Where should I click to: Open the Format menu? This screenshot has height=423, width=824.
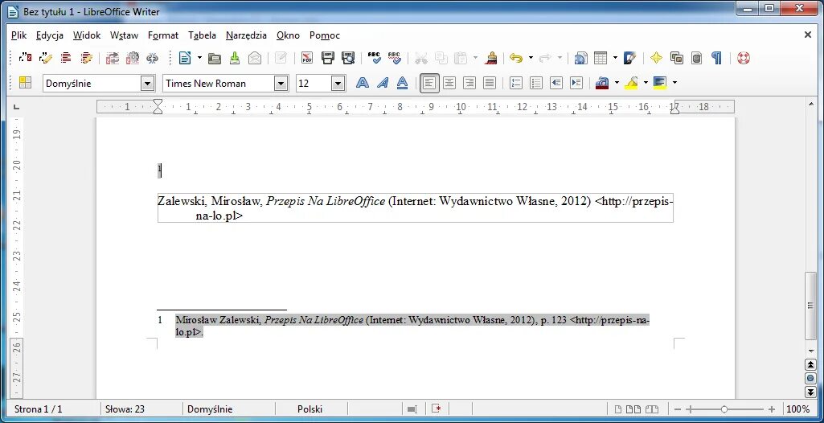point(163,35)
